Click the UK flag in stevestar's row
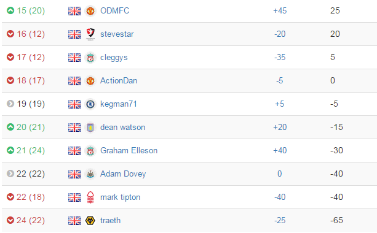 click(74, 34)
